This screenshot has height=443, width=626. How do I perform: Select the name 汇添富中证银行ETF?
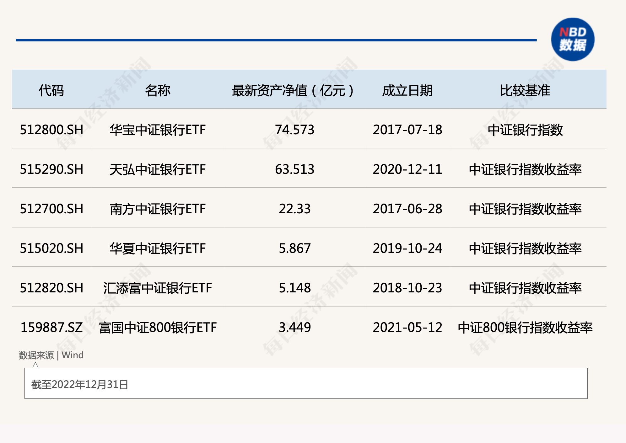tap(158, 288)
